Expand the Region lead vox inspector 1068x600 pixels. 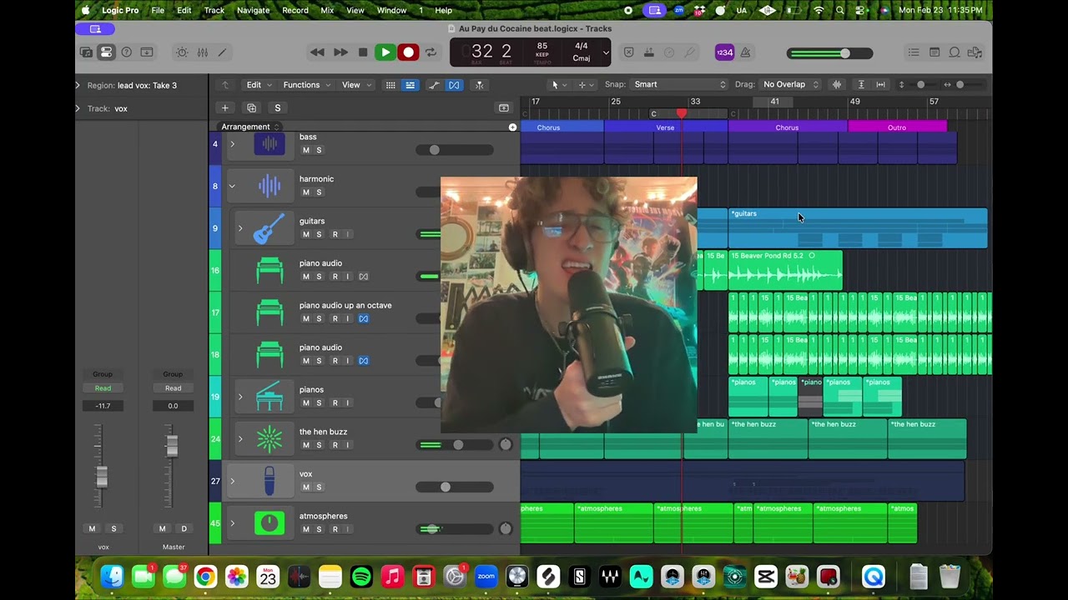[78, 85]
